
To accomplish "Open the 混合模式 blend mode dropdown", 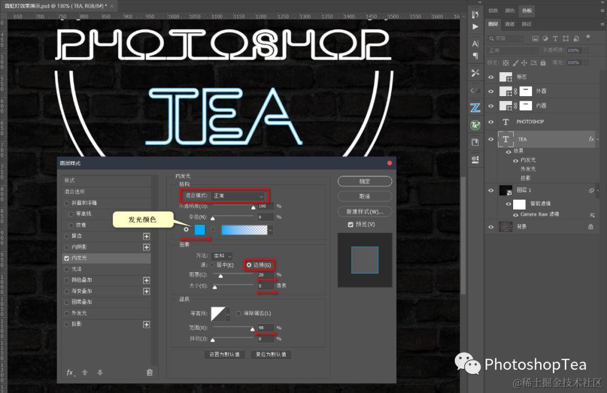I will tap(239, 196).
